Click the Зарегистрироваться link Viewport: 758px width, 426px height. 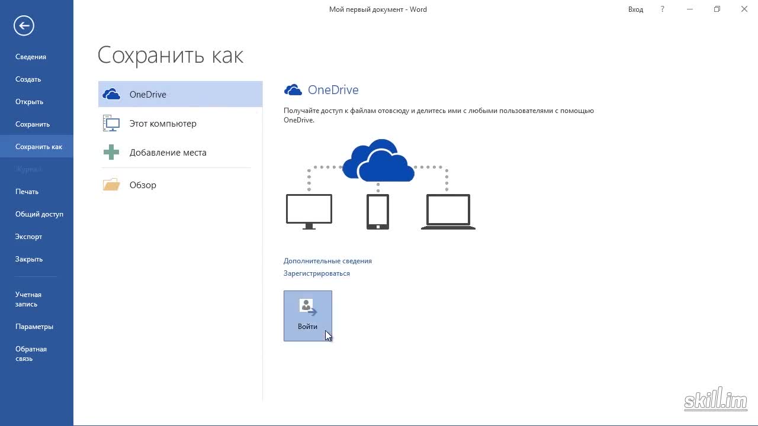coord(317,273)
